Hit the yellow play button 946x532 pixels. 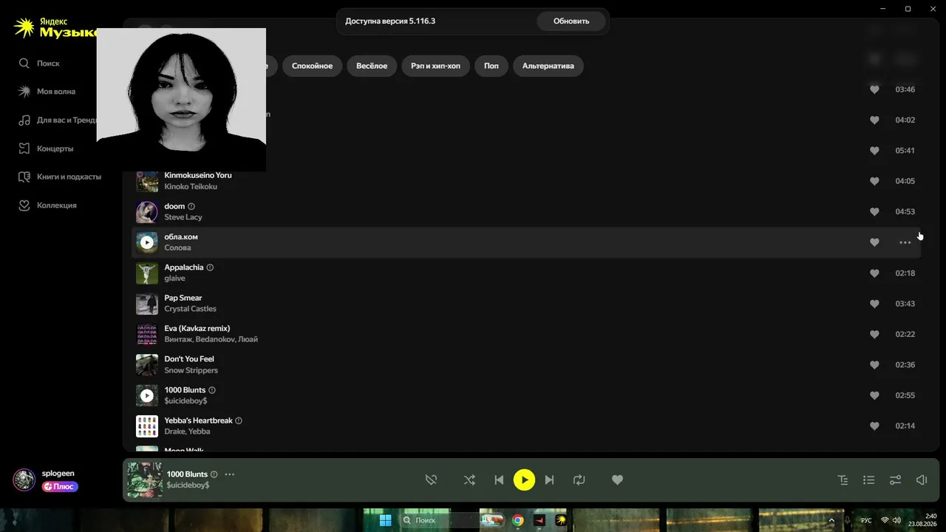tap(524, 480)
